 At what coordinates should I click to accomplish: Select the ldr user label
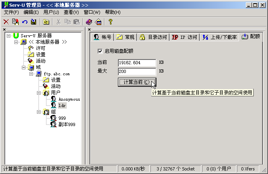(62, 105)
